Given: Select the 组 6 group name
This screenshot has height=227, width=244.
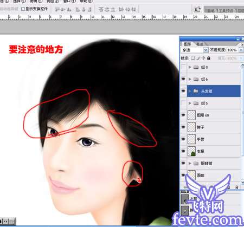Looking at the screenshot, I should (204, 79).
